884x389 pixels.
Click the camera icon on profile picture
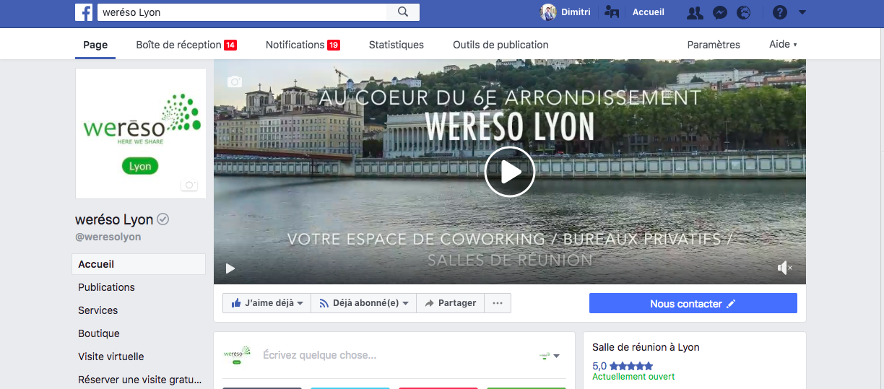point(189,185)
